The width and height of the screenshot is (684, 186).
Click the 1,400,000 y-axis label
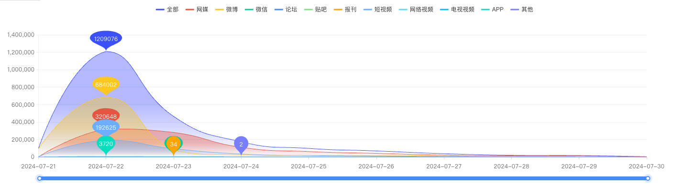pos(21,35)
